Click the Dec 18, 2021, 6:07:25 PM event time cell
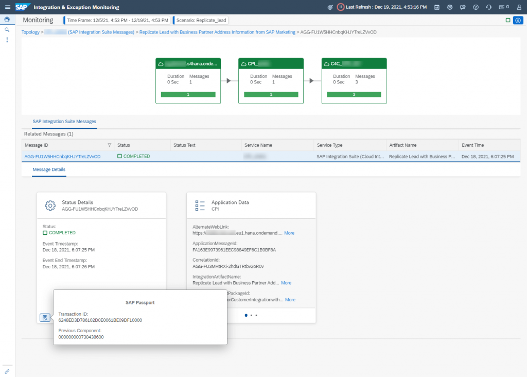The height and width of the screenshot is (377, 527). pos(487,157)
